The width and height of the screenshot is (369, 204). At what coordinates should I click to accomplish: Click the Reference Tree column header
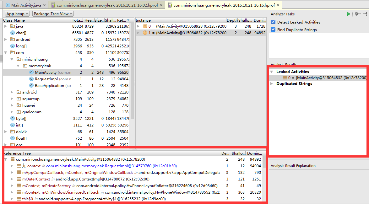112,153
